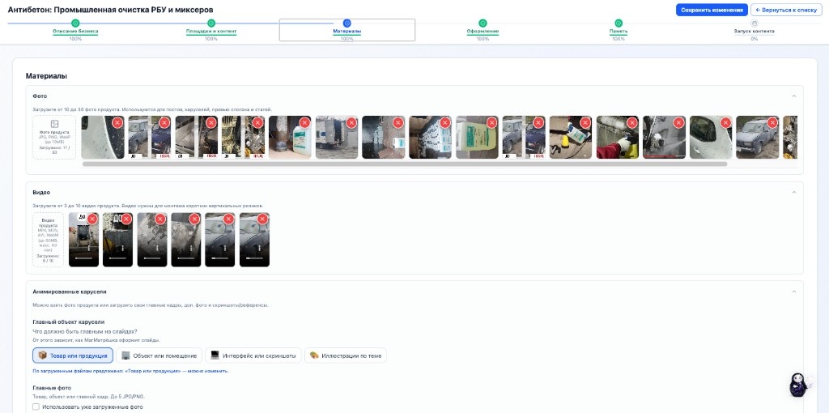Delete the second video in Видео row

[126, 219]
